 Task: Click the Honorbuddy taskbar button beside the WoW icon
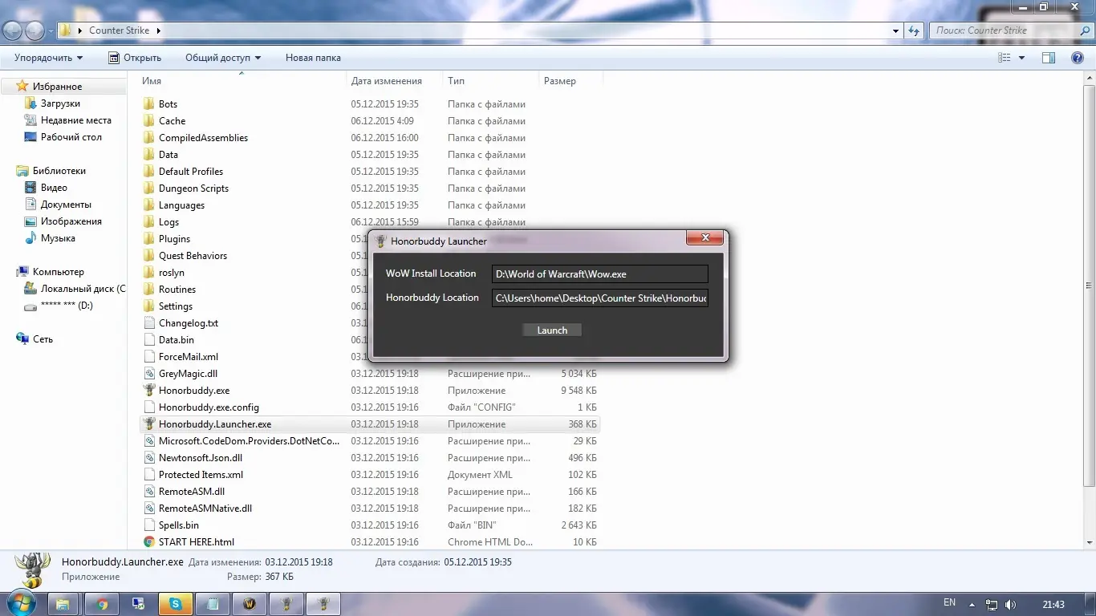286,604
